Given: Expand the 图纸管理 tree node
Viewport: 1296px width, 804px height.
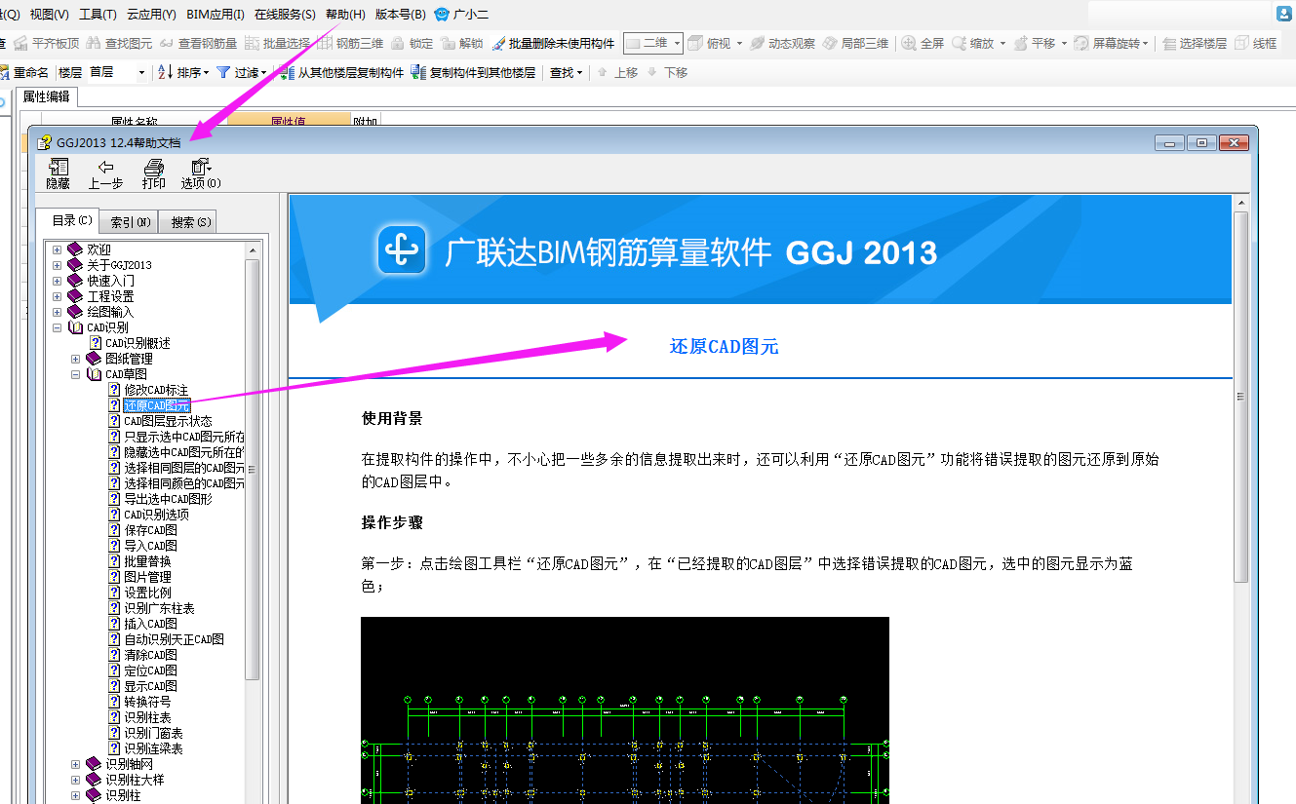Looking at the screenshot, I should [x=76, y=359].
